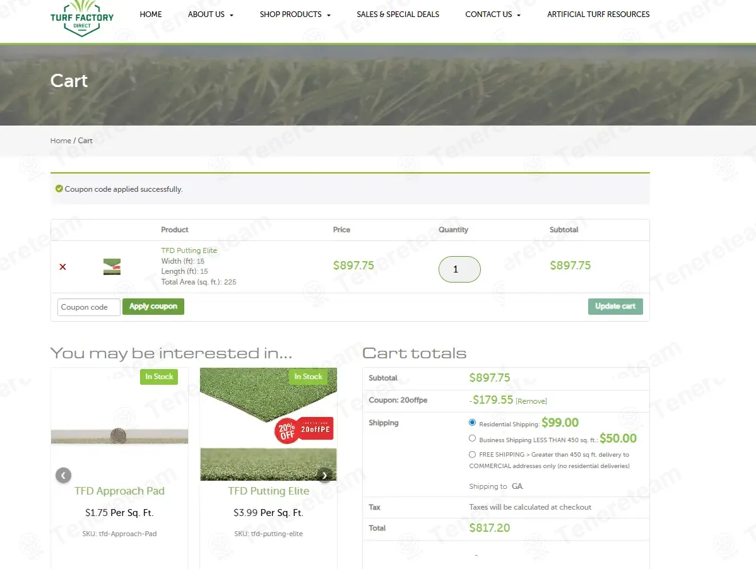The image size is (756, 569).
Task: Click the Shipping to GA text
Action: point(496,486)
